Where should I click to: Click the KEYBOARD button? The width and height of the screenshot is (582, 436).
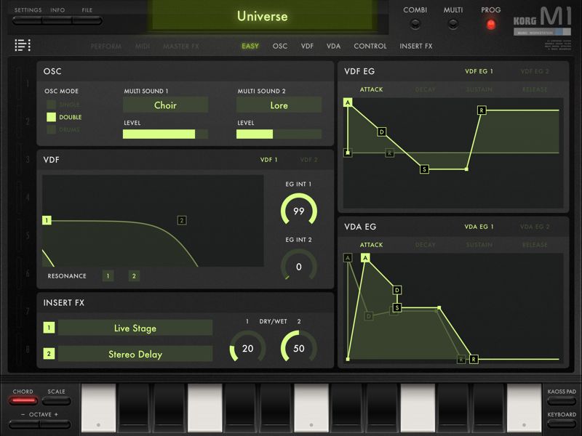pos(561,424)
